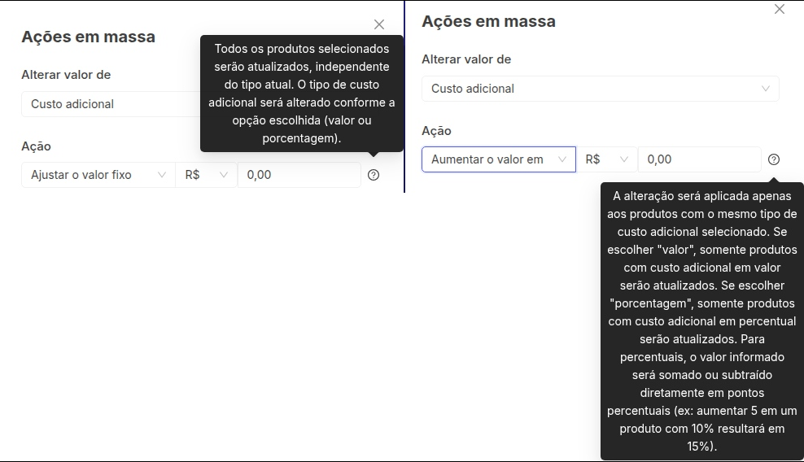Click 'Ações em massa' heading above 'Aumentar o valor em'
Image resolution: width=804 pixels, height=462 pixels.
coord(488,22)
